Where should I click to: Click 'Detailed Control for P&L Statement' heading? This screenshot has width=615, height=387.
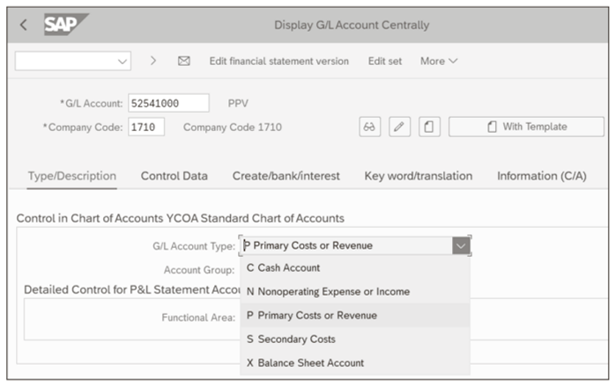pos(132,289)
